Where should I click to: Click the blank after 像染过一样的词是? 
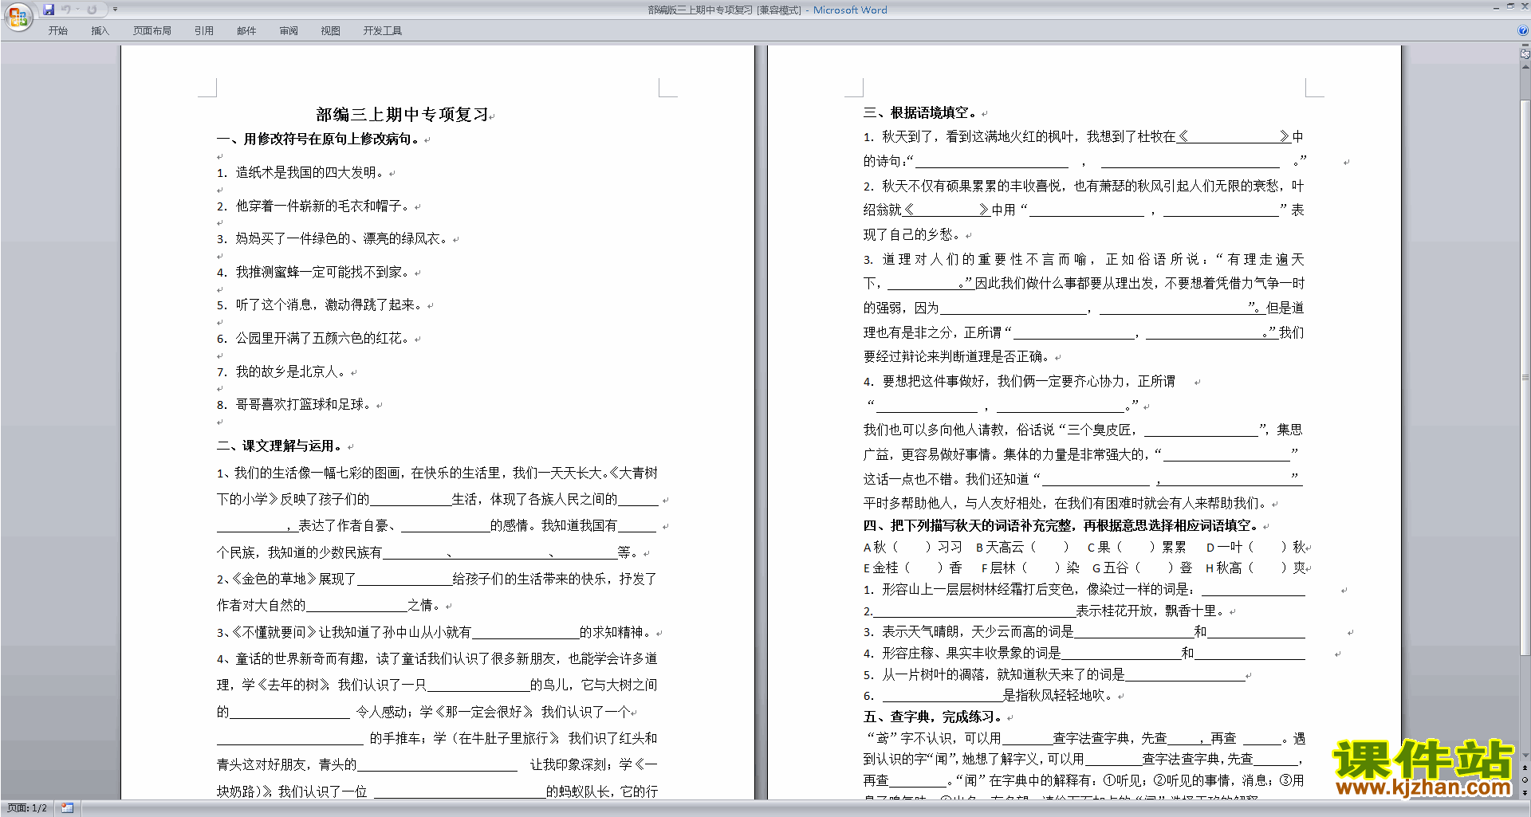point(1254,590)
